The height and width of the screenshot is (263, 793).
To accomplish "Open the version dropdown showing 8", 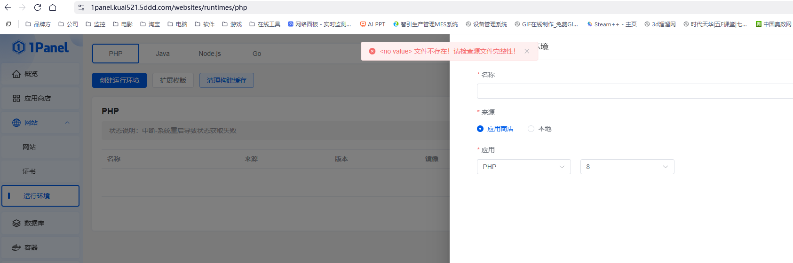I will (627, 167).
